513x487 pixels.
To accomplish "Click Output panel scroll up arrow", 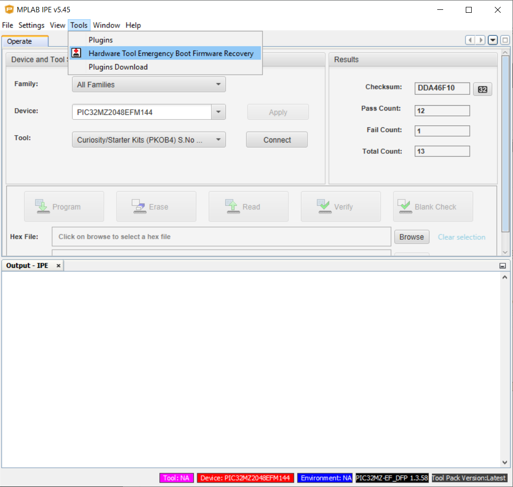I will (505, 277).
